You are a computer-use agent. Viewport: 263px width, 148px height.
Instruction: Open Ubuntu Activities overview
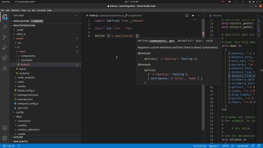coord(5,2)
